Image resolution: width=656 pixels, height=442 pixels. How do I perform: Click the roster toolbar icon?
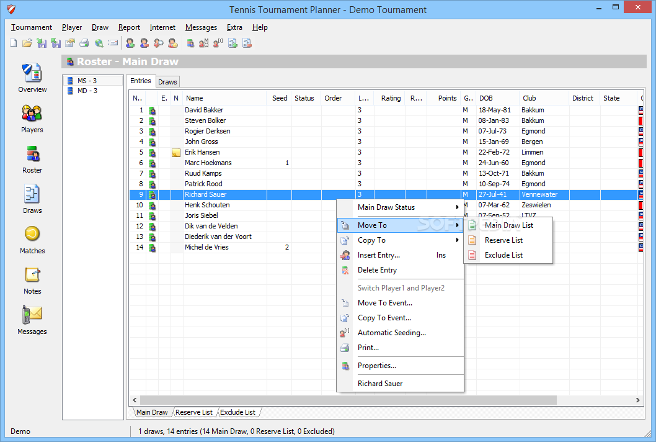click(190, 43)
